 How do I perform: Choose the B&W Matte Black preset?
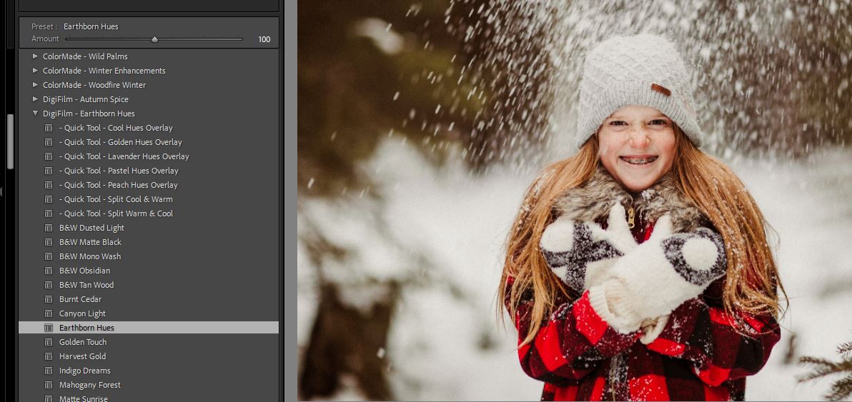[x=90, y=242]
